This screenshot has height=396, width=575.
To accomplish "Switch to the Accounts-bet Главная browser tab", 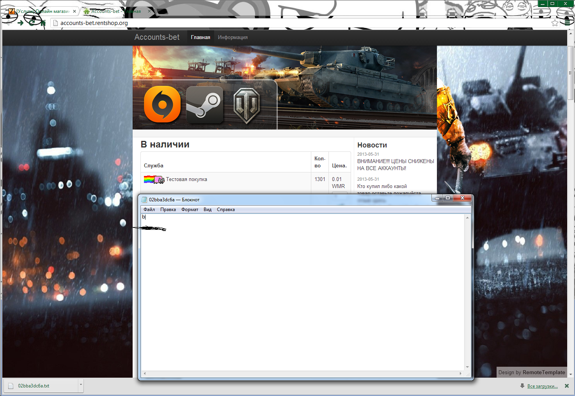I will coord(115,11).
